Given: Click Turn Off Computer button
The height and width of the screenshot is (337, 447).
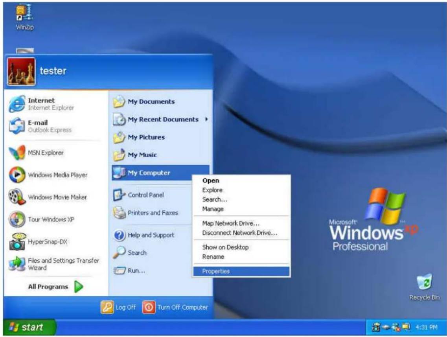Looking at the screenshot, I should click(x=175, y=308).
